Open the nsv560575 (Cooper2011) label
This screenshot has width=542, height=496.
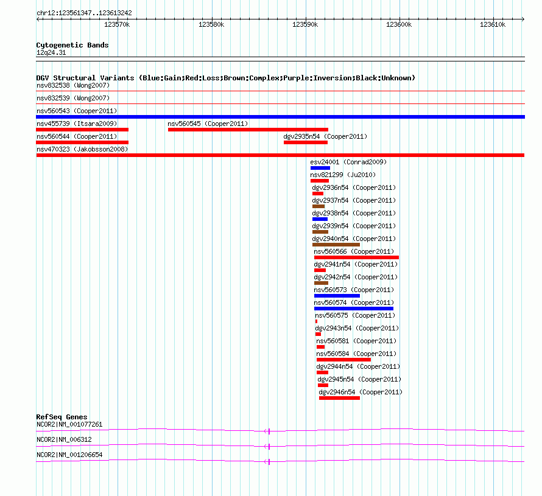pos(355,315)
